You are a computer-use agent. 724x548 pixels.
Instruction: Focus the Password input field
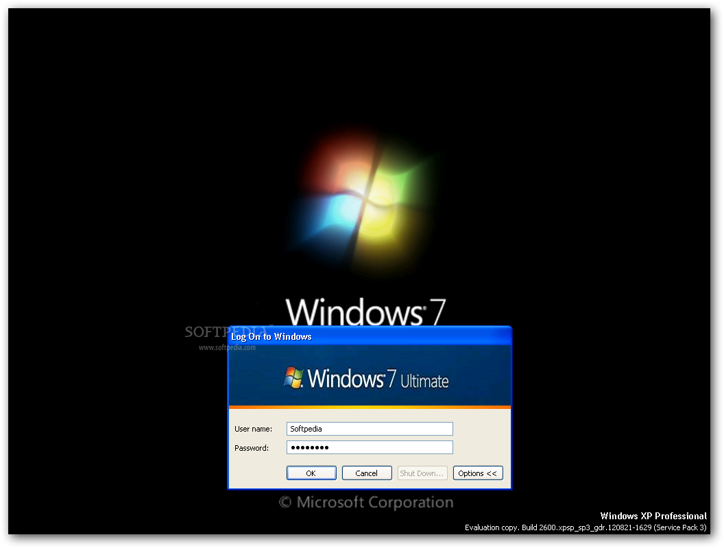(x=370, y=447)
